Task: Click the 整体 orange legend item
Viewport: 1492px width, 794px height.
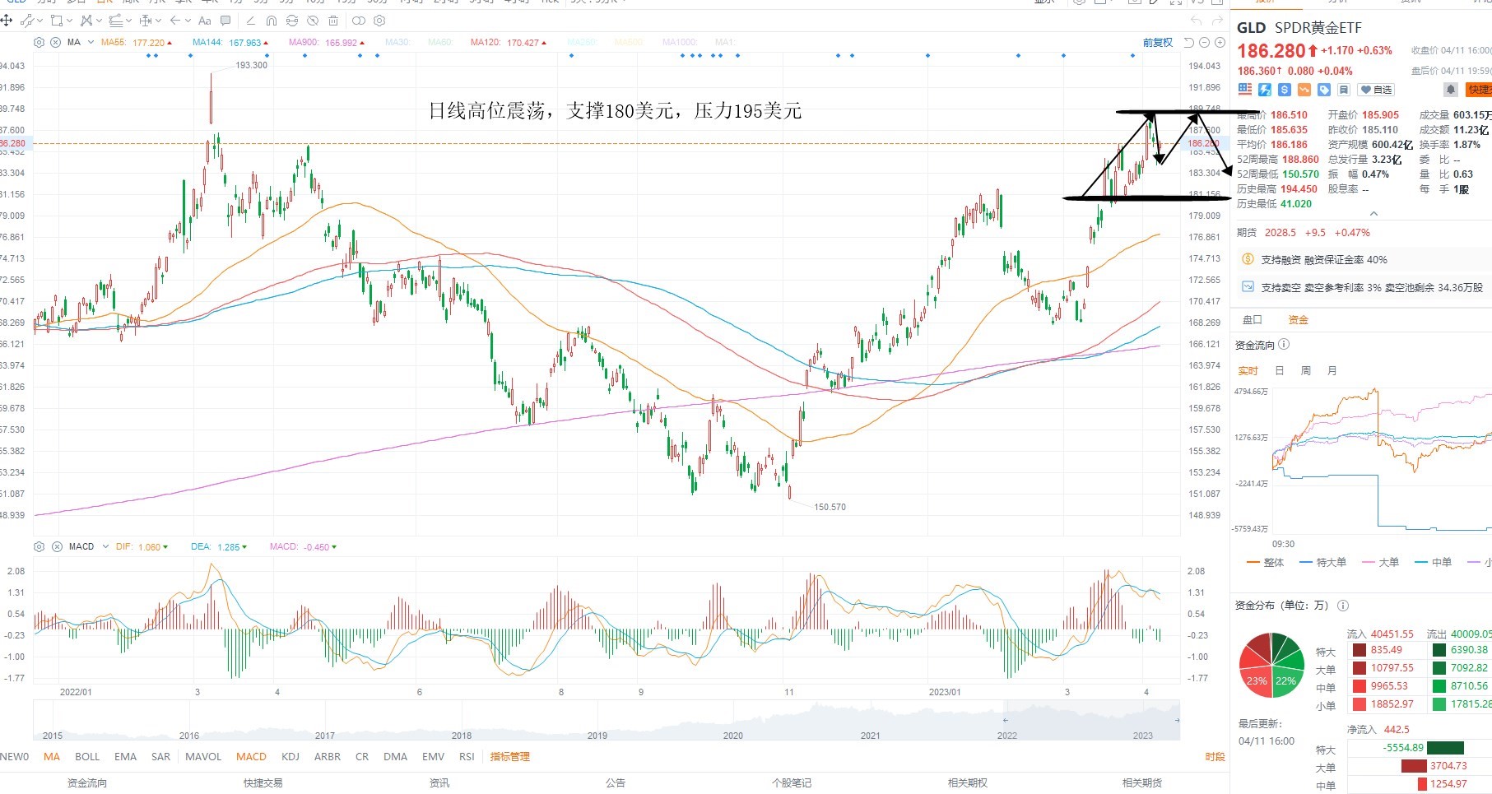Action: (1266, 563)
